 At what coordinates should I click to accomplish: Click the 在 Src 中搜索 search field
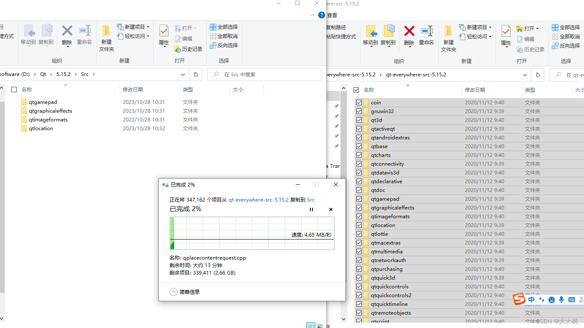pos(264,74)
